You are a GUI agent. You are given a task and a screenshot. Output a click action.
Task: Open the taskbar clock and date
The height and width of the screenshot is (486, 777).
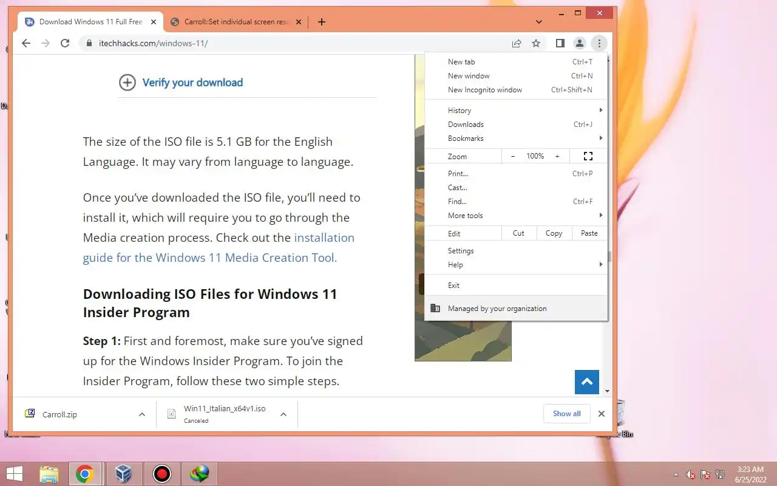pyautogui.click(x=750, y=474)
